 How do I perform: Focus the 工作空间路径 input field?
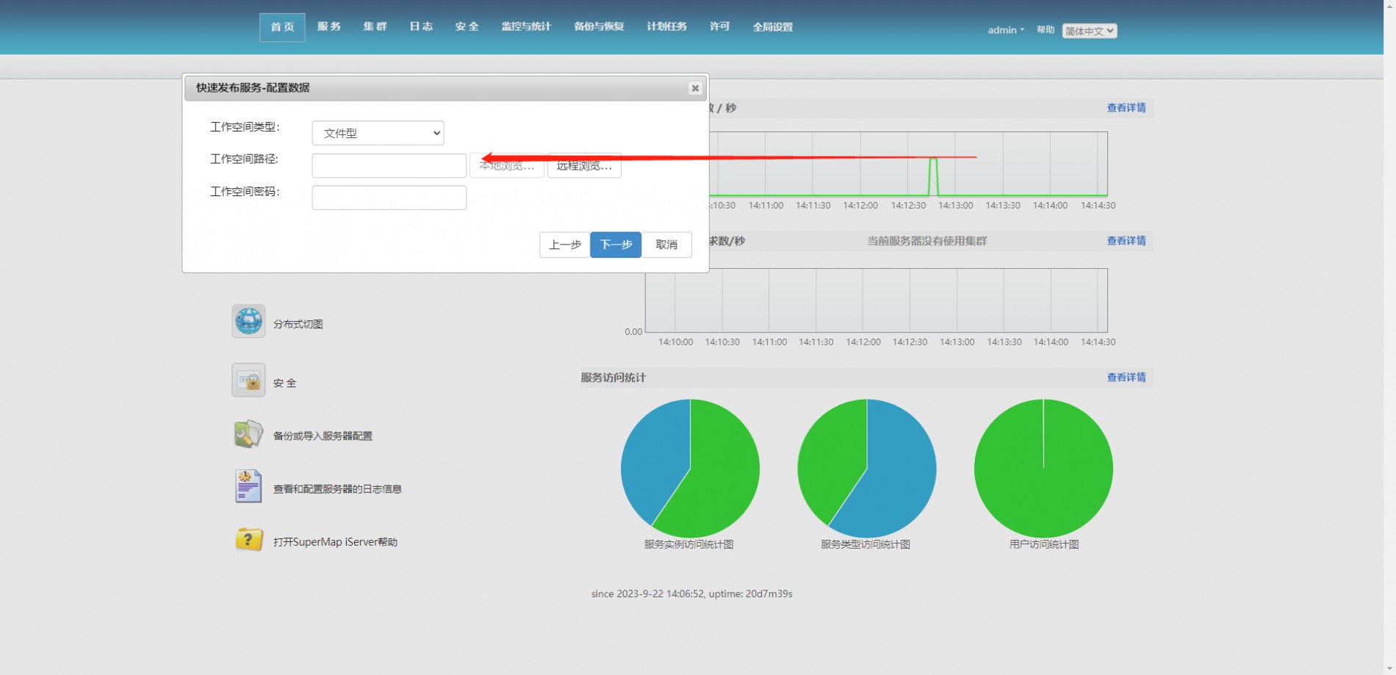389,165
